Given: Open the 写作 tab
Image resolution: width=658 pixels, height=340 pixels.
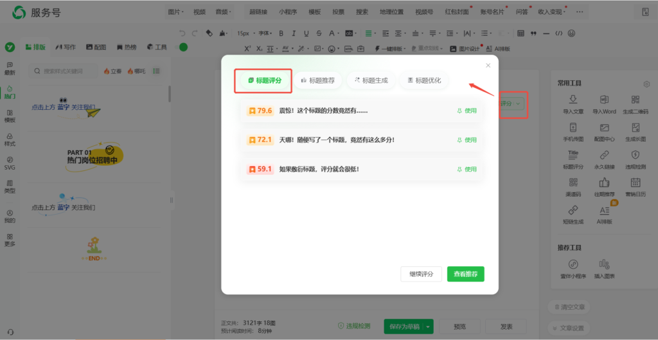Looking at the screenshot, I should [x=66, y=47].
